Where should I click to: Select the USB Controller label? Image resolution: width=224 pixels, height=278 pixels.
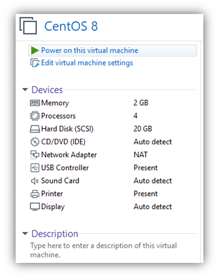pos(65,168)
